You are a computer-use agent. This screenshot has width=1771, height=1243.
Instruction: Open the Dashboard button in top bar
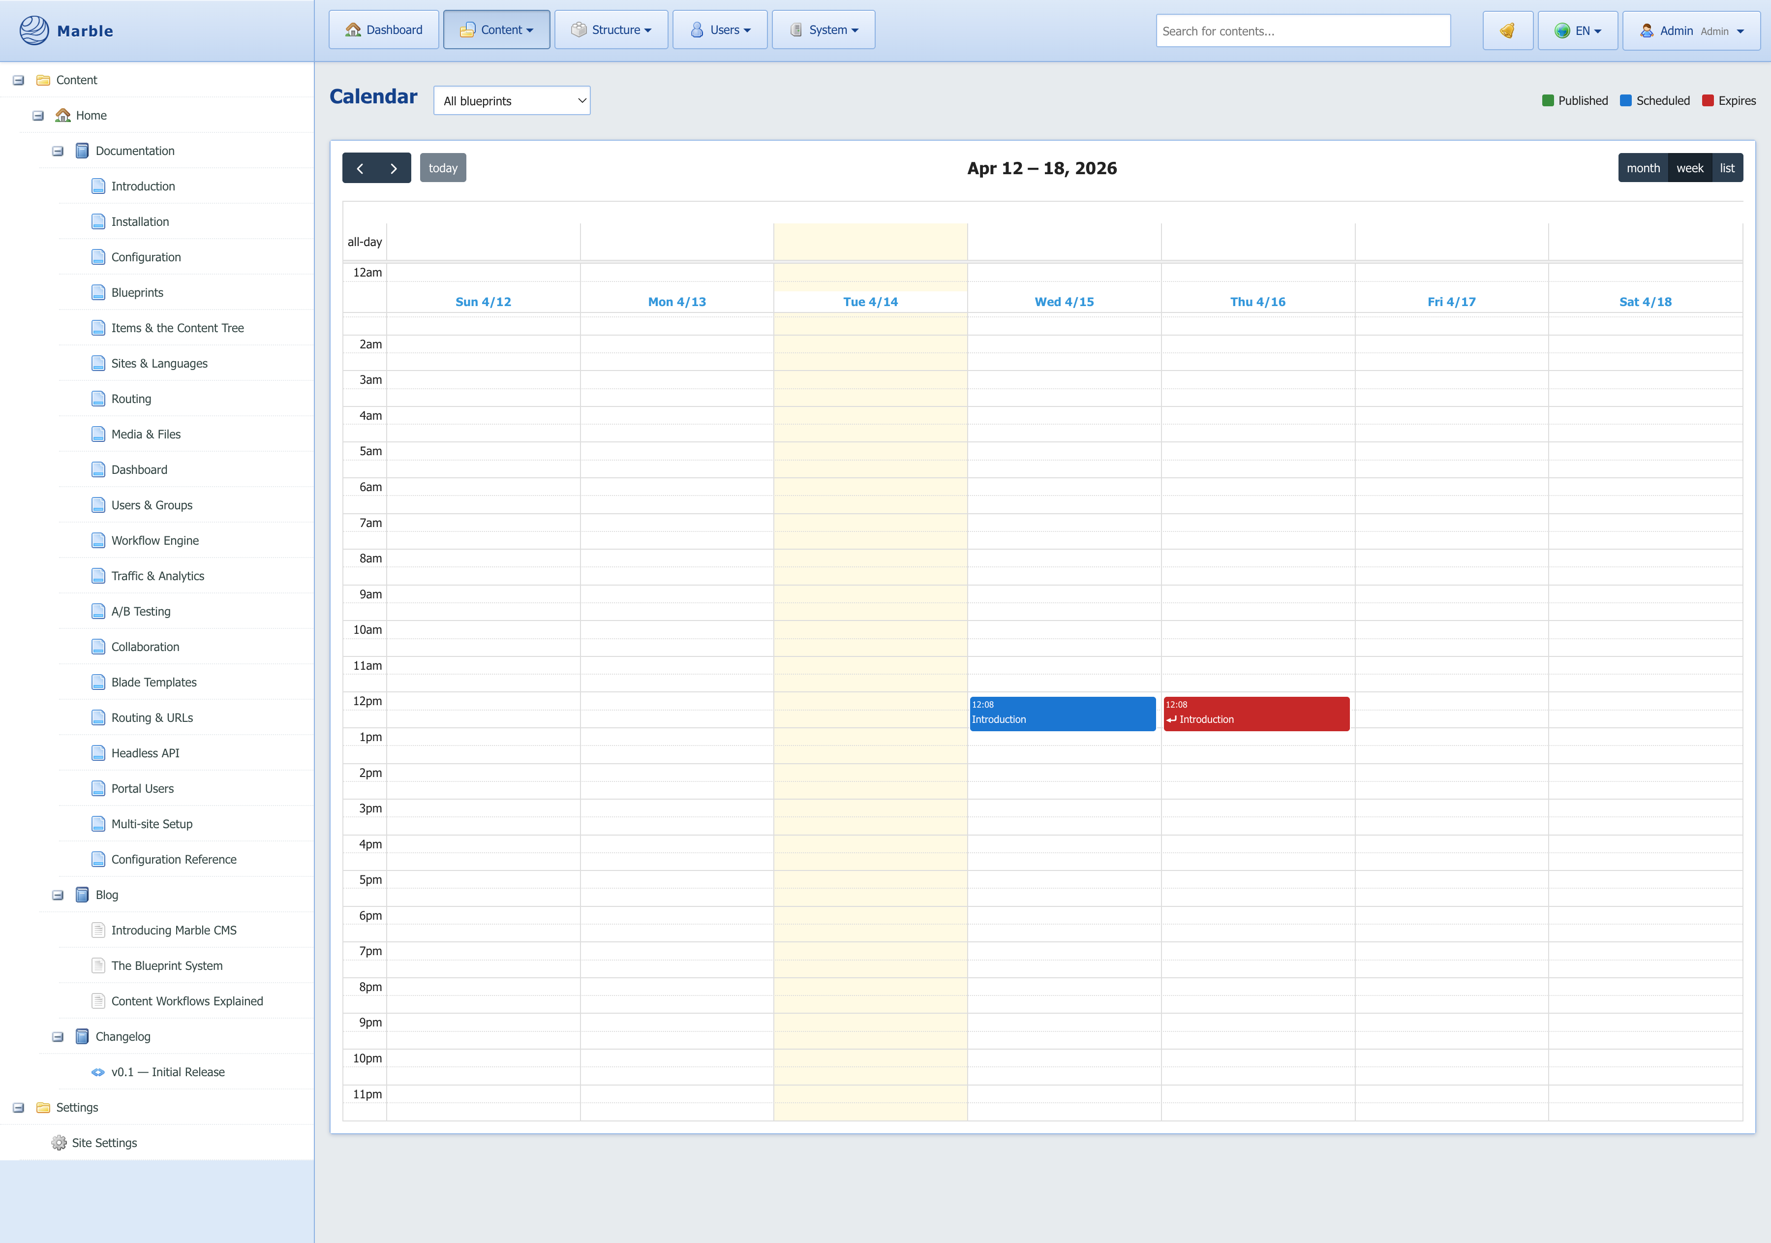[x=383, y=30]
